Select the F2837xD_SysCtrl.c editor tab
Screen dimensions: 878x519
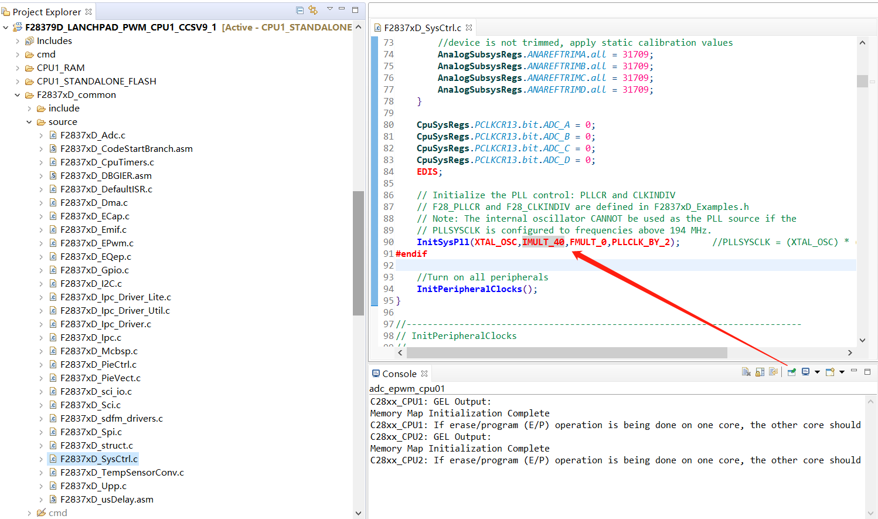423,28
